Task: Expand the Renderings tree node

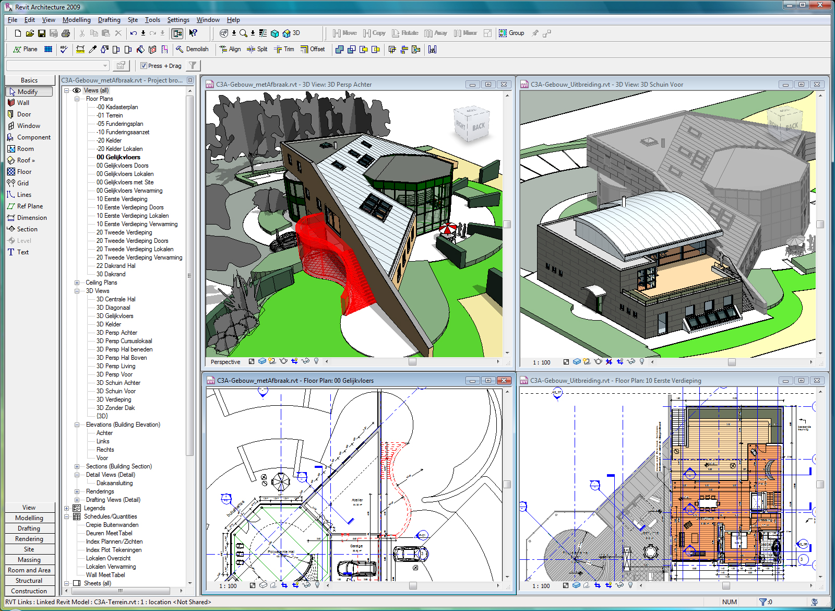Action: (x=77, y=491)
